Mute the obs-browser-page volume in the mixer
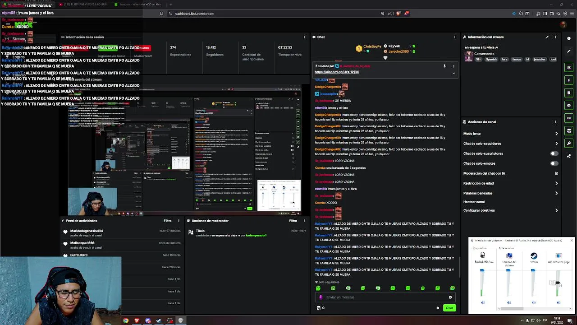Screen dimensions: 577x325 point(559,302)
